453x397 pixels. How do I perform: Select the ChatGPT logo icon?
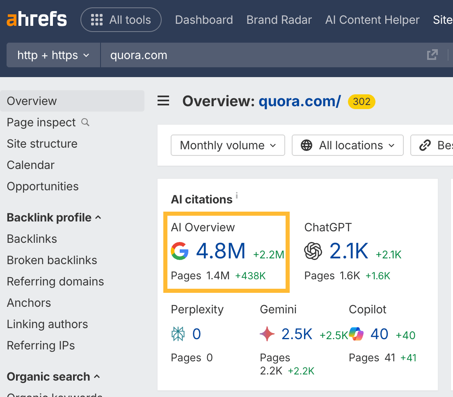(313, 251)
